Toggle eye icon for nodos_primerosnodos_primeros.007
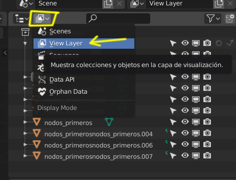The image size is (236, 180). click(x=185, y=155)
